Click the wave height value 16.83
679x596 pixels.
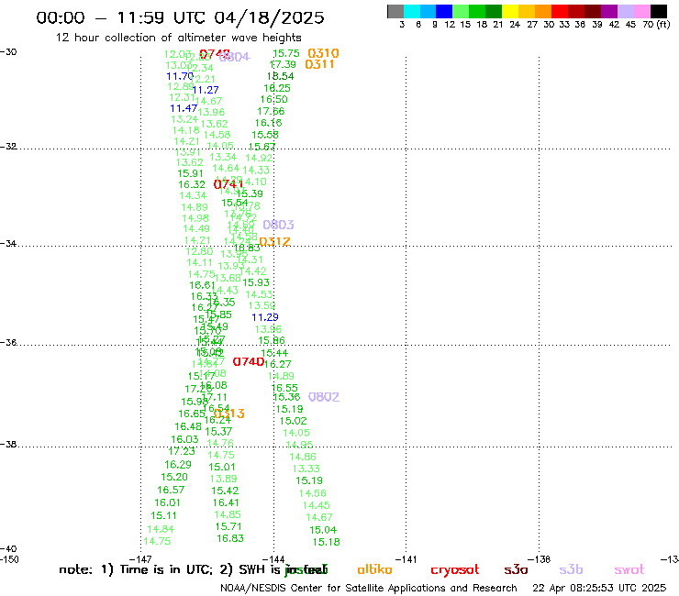point(230,538)
